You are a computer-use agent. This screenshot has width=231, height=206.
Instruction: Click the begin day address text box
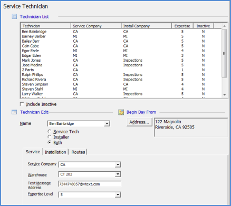191,127
